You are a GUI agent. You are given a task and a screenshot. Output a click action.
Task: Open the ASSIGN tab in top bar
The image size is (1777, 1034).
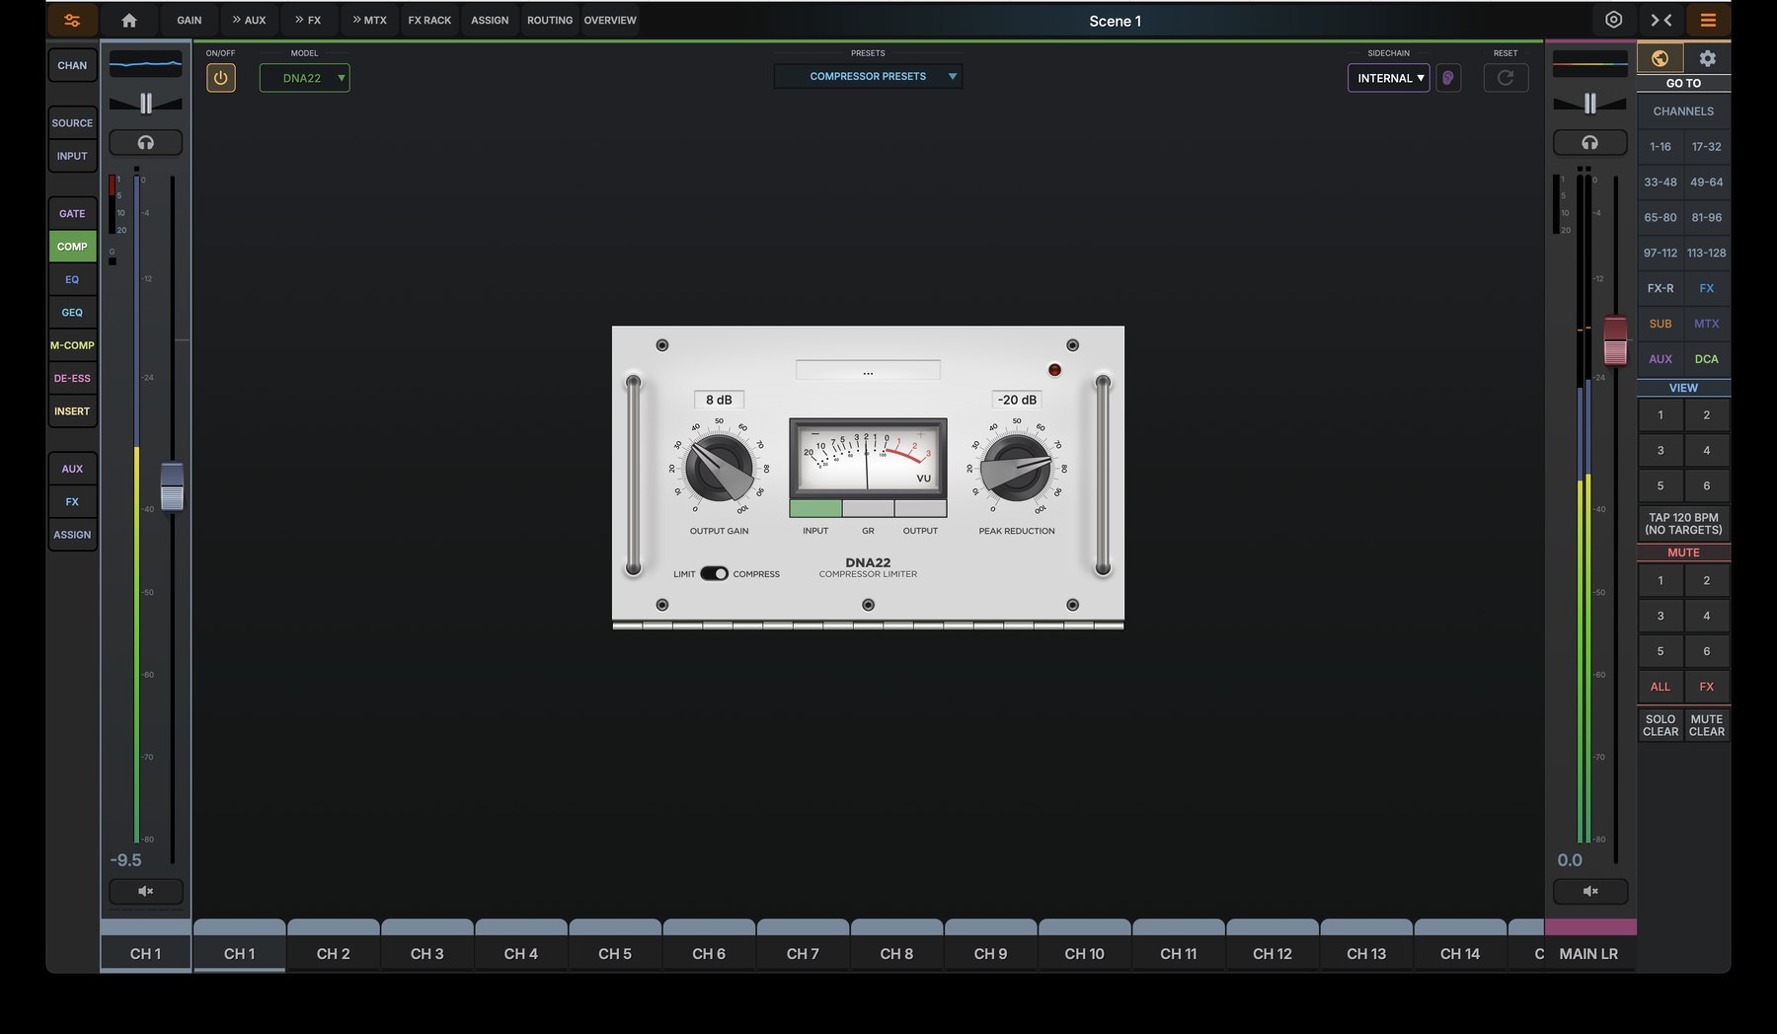coord(490,20)
